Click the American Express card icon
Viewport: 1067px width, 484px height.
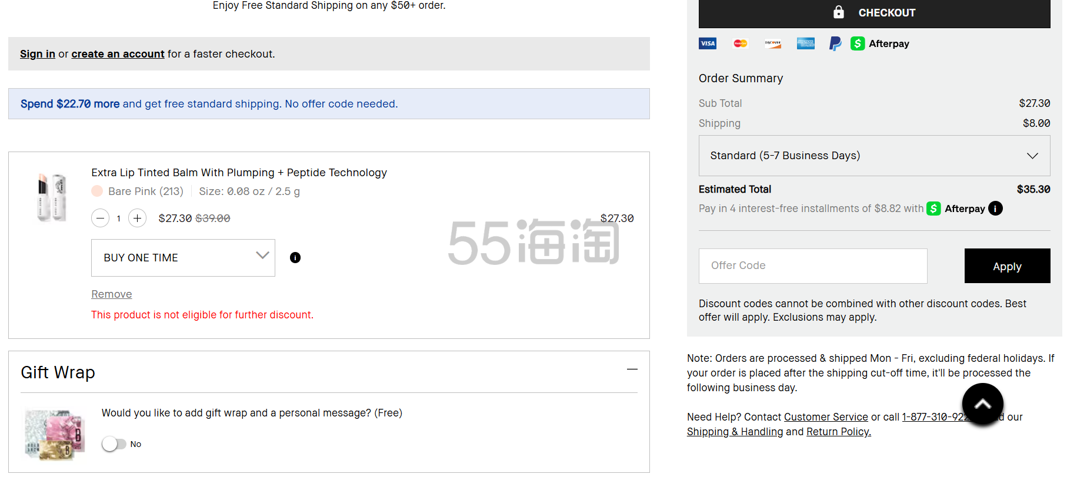coord(805,43)
